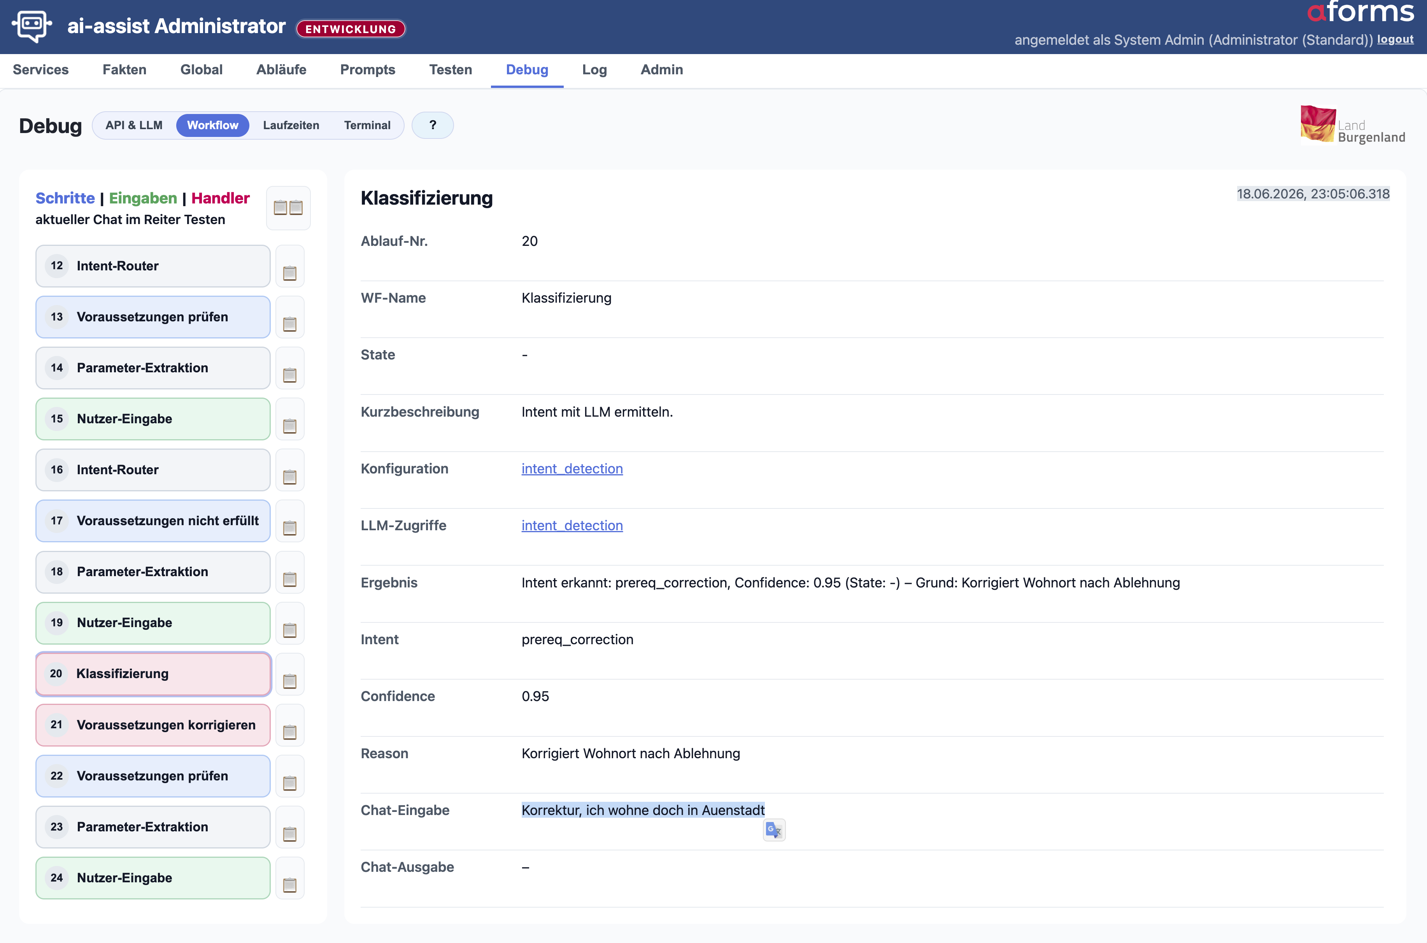Click the timestamp 18.06.2026, 23:05:06.318
The image size is (1427, 943).
click(1313, 194)
